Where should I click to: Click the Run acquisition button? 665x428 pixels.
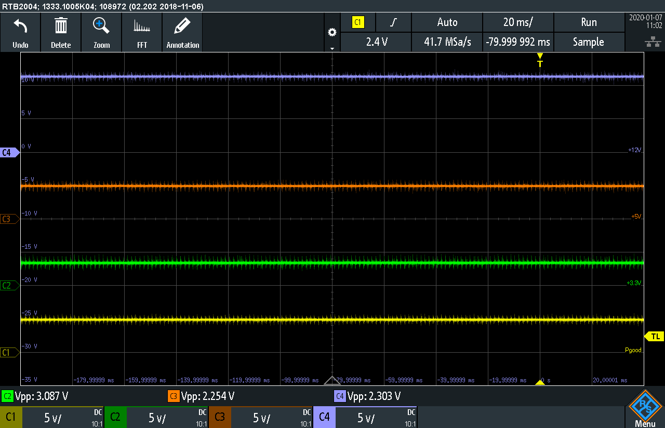pyautogui.click(x=589, y=22)
